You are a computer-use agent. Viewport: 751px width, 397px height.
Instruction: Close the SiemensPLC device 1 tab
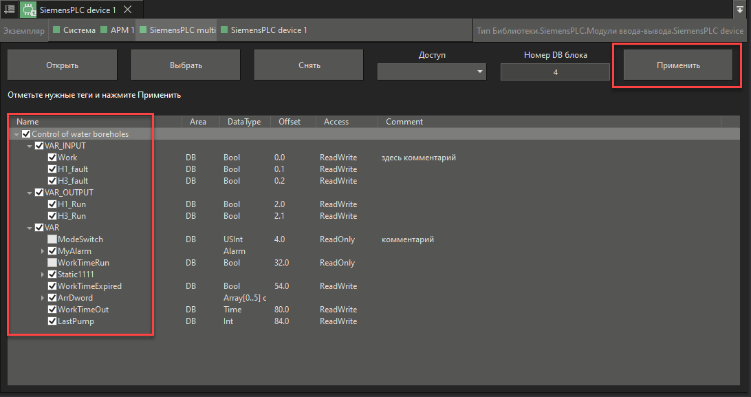(127, 10)
